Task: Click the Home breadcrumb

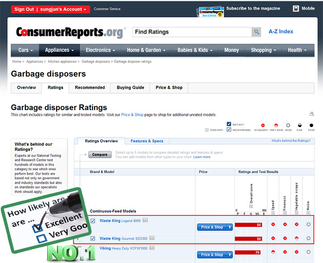Action: coord(17,62)
